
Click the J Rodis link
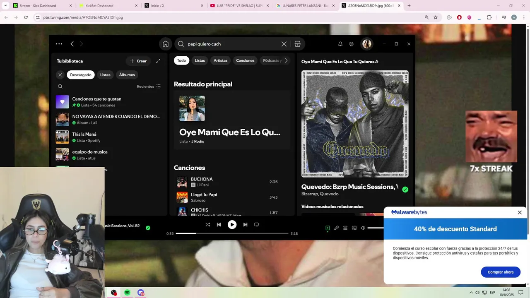(x=198, y=142)
